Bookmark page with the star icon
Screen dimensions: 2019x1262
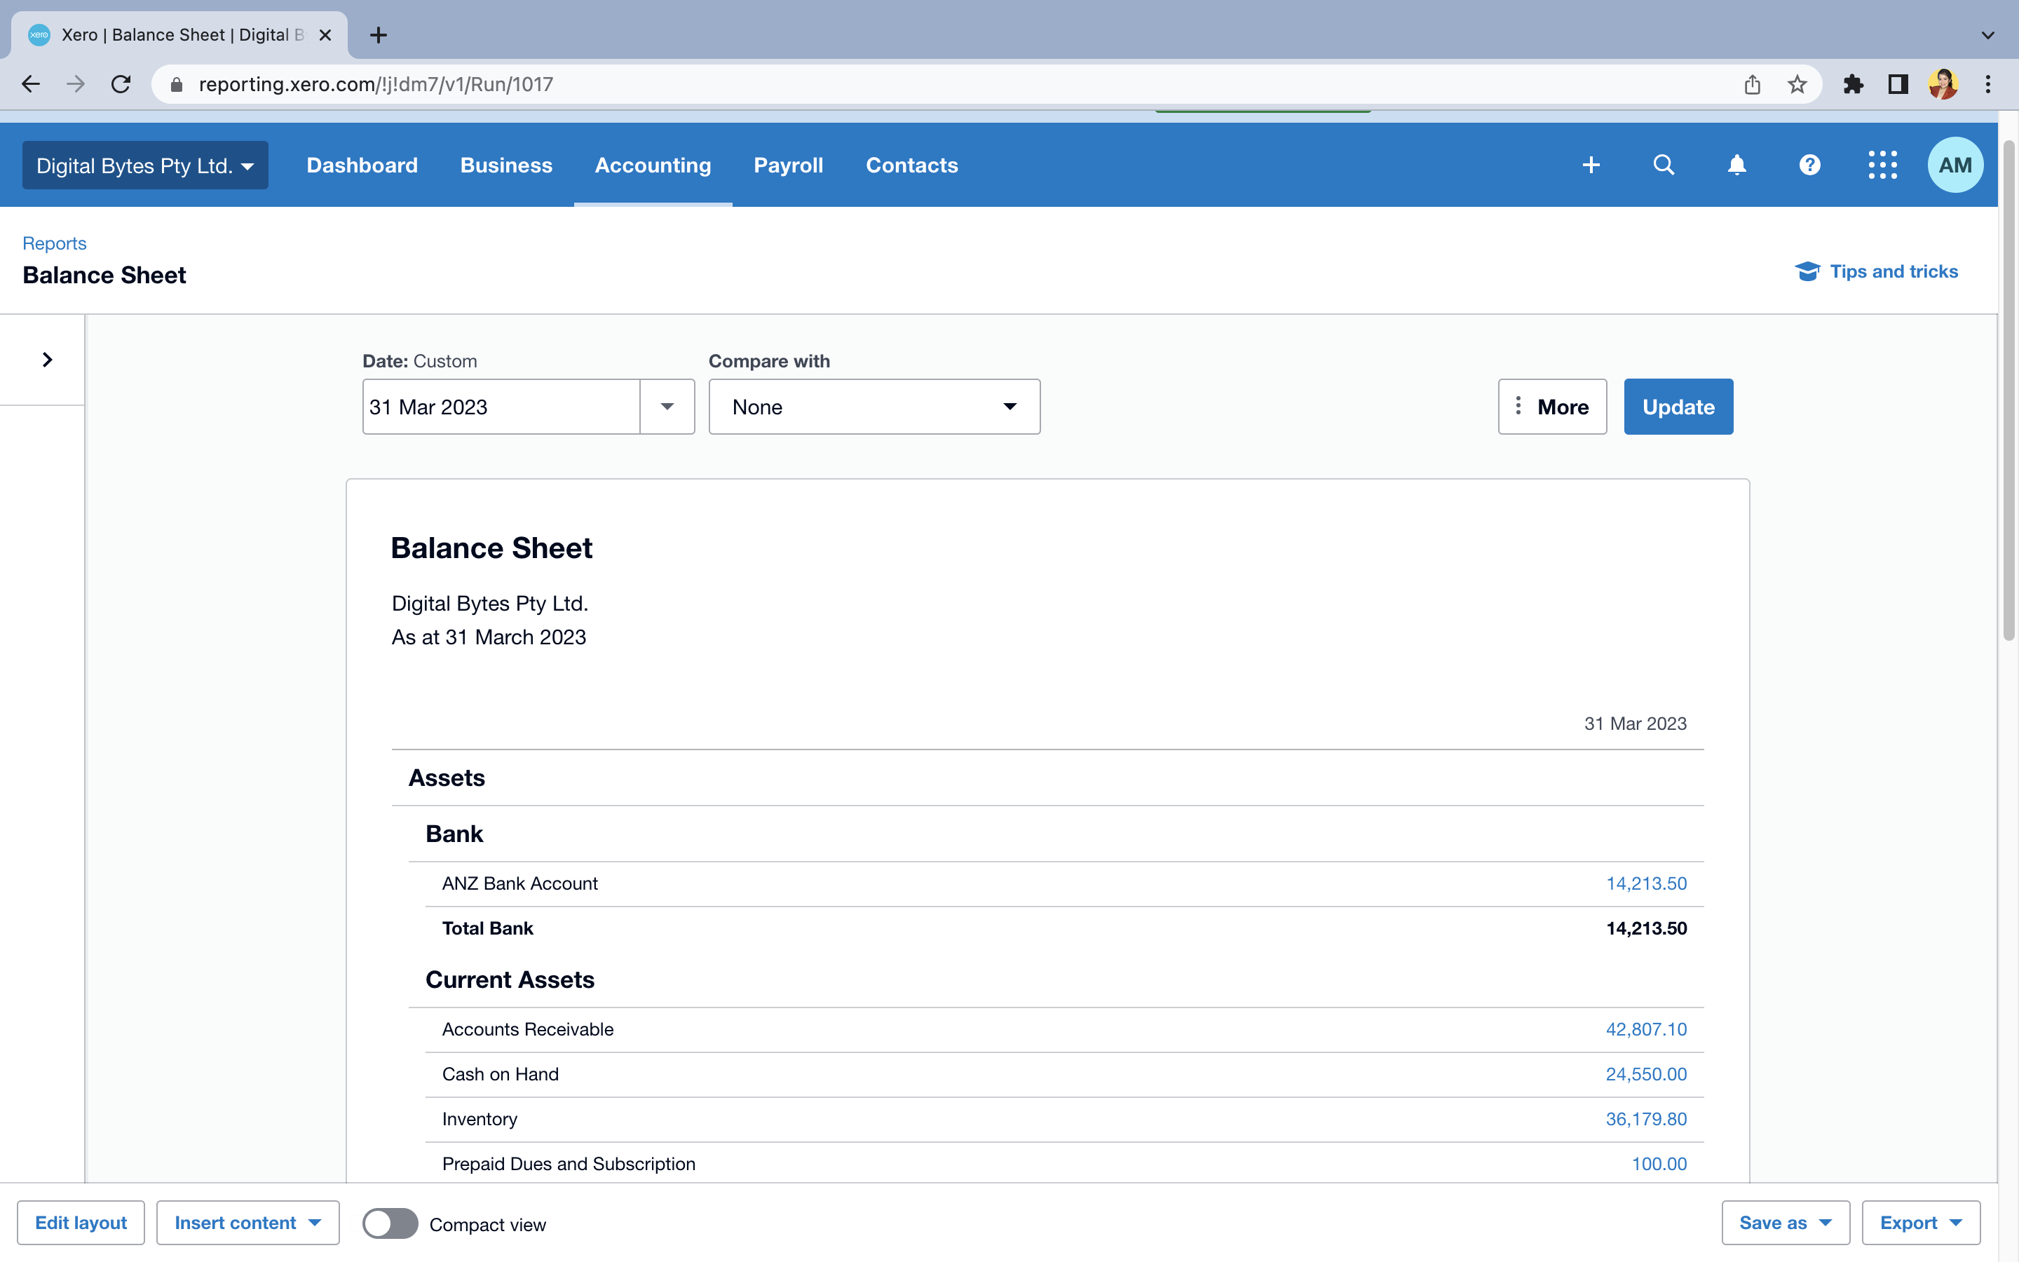(1796, 84)
